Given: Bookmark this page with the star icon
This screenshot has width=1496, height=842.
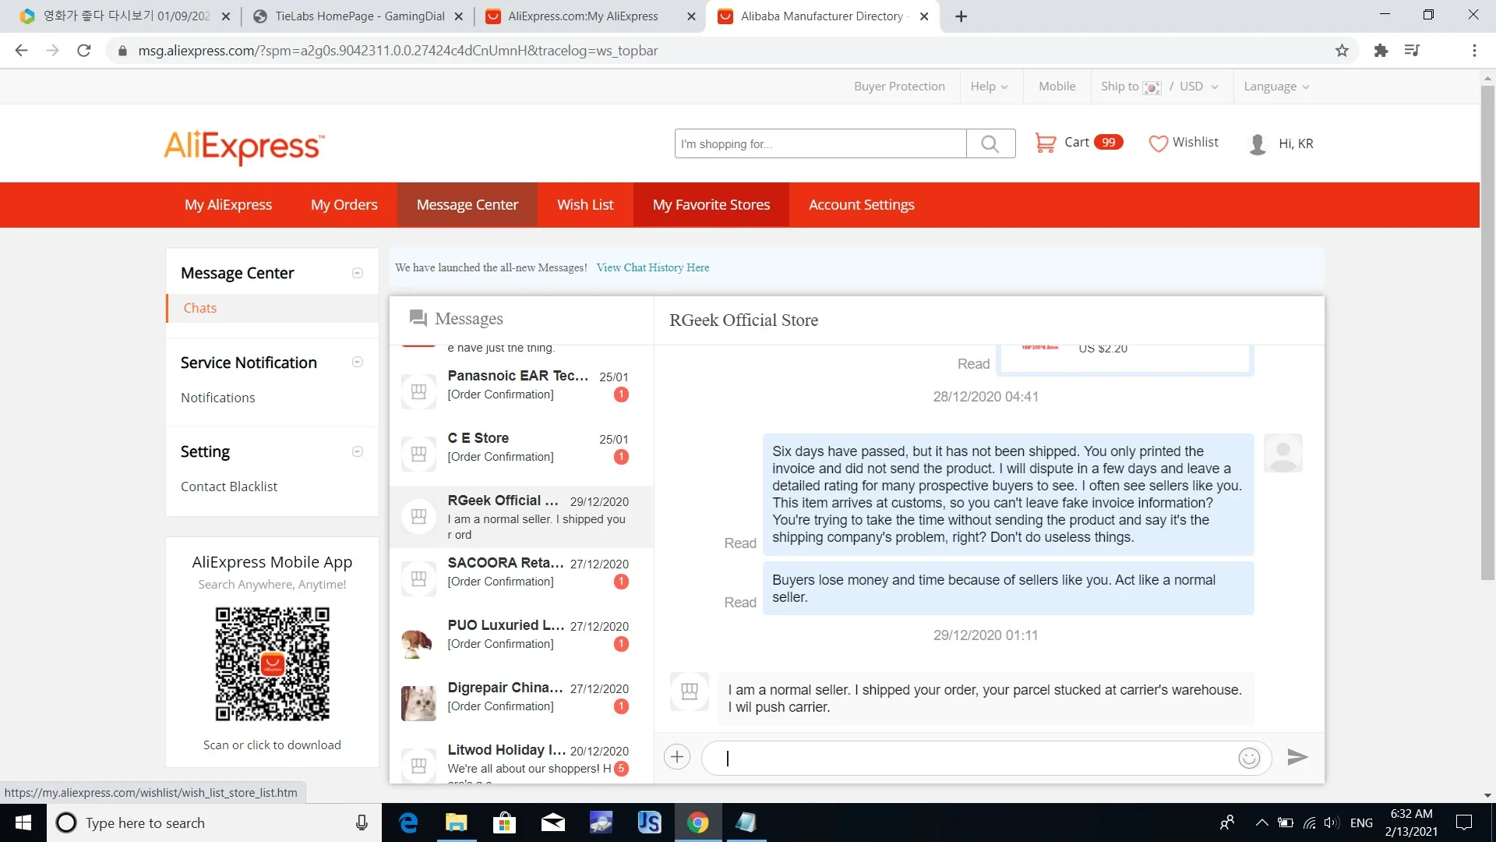Looking at the screenshot, I should 1342,51.
